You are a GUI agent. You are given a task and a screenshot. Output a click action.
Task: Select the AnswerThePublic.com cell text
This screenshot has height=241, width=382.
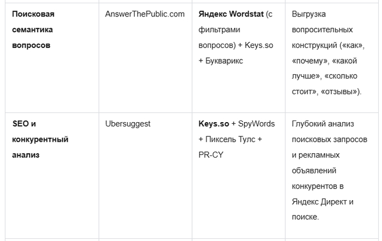145,14
